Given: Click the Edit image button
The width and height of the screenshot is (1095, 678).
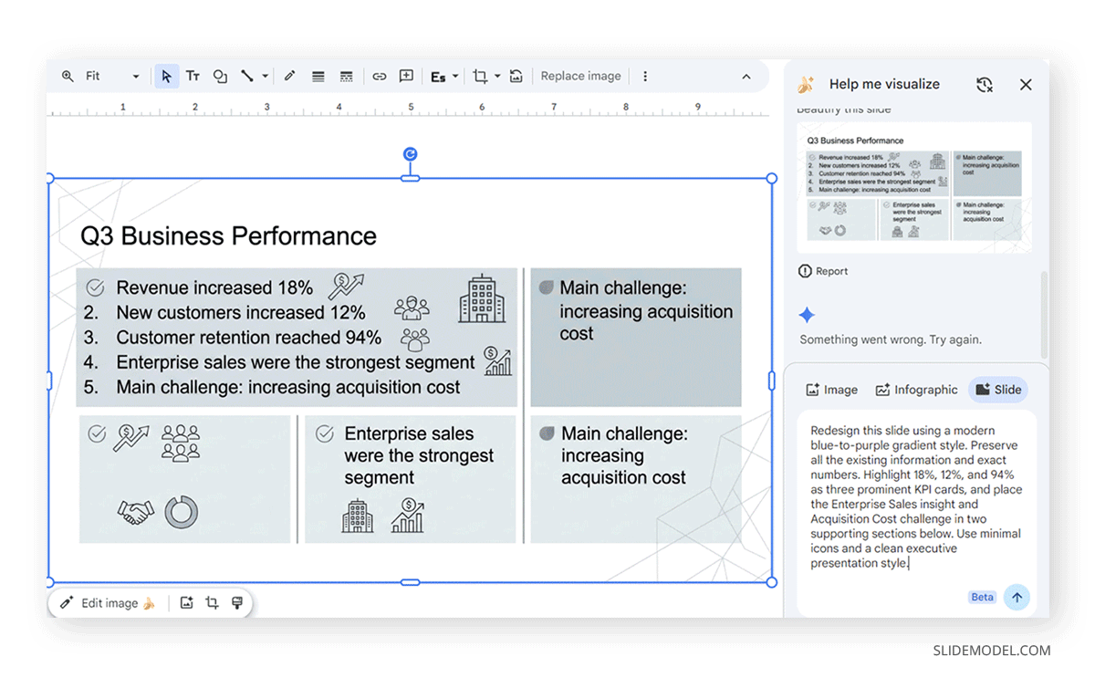Looking at the screenshot, I should pos(108,603).
